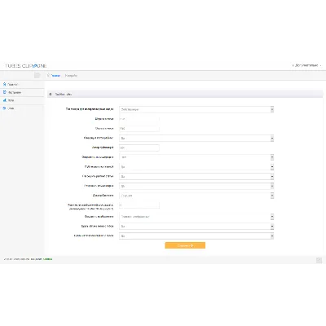Screen dimensions: 326x326
Task: Focus the third short text field in the form
Action: (x=139, y=148)
